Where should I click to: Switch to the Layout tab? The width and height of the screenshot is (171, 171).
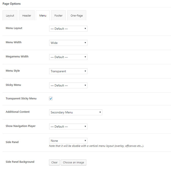point(10,15)
